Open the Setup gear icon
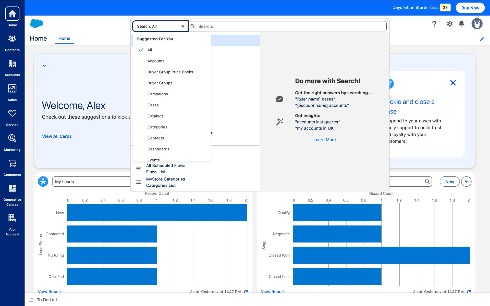490x306 pixels. tap(450, 24)
